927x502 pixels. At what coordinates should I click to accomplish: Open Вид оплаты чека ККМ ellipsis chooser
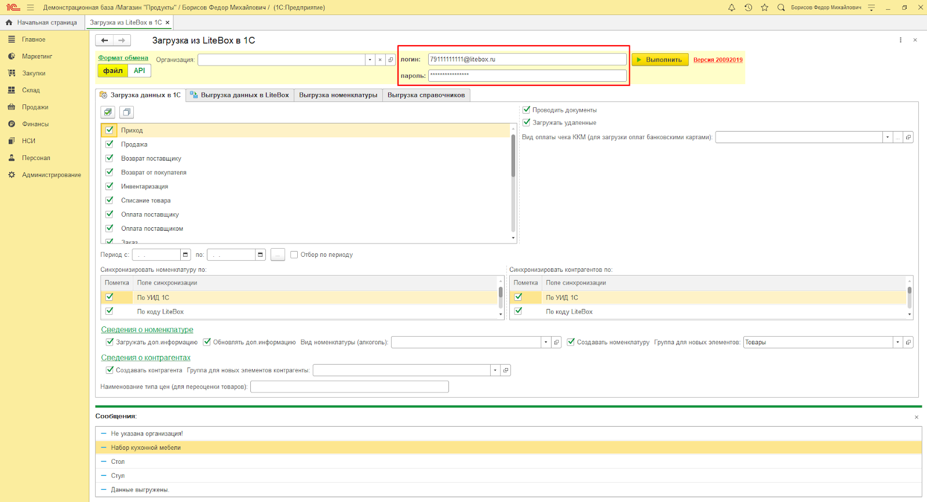[x=898, y=137]
